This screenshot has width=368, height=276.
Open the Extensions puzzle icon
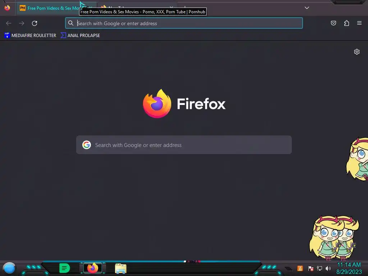tap(346, 23)
